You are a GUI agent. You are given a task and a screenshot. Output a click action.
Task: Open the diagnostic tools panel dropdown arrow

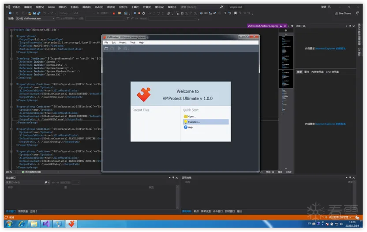(347, 26)
